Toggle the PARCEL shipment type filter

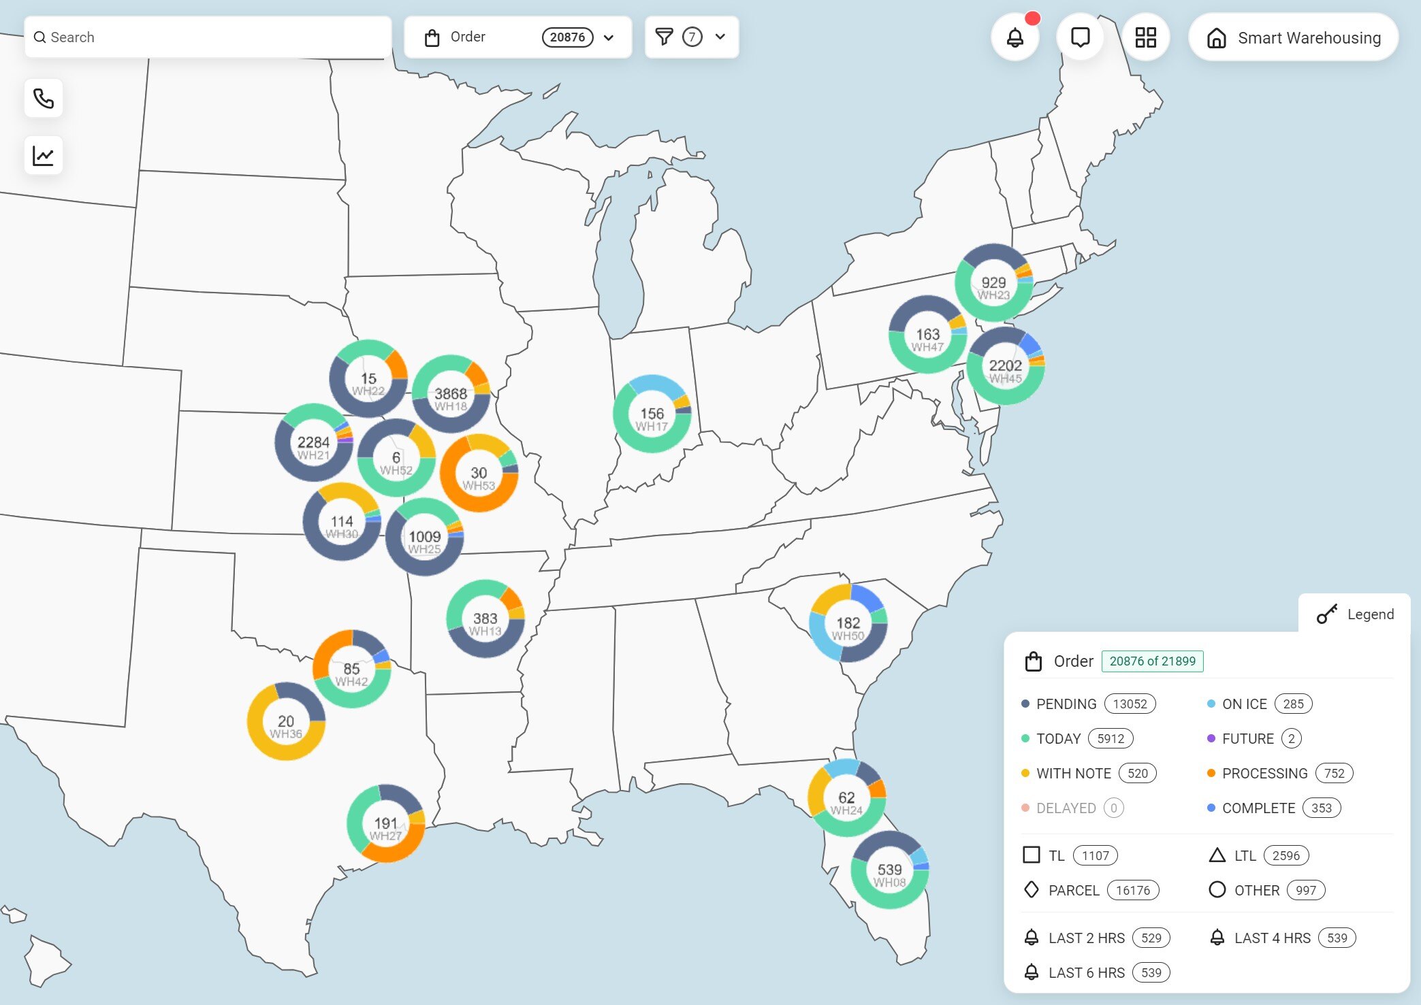[x=1074, y=891]
